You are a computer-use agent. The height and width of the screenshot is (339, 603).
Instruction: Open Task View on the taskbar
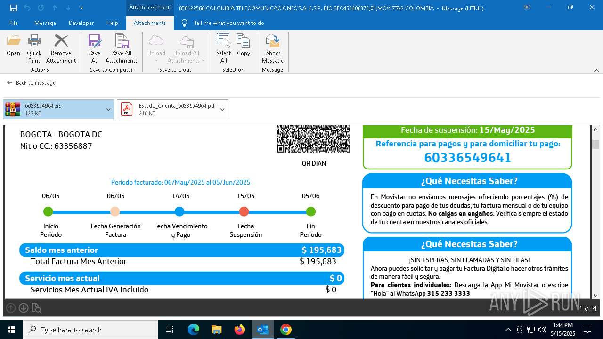tap(170, 330)
